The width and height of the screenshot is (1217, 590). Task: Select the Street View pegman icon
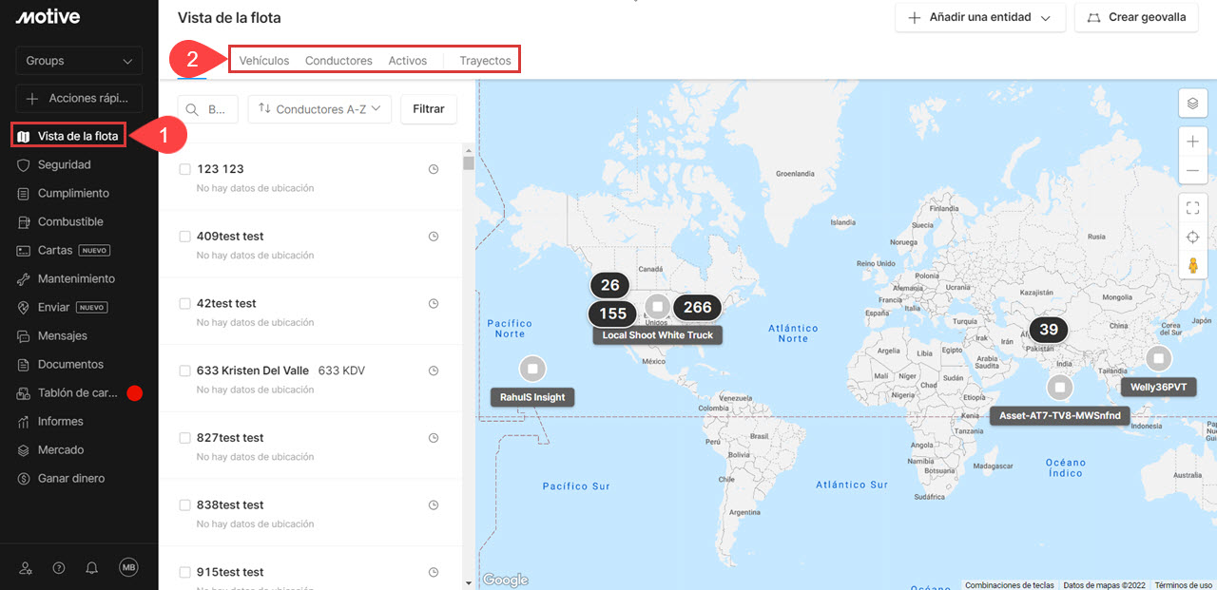point(1192,265)
